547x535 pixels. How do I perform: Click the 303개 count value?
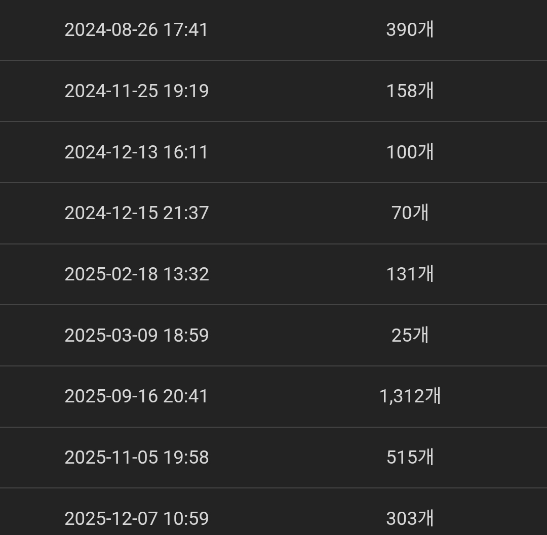point(410,519)
